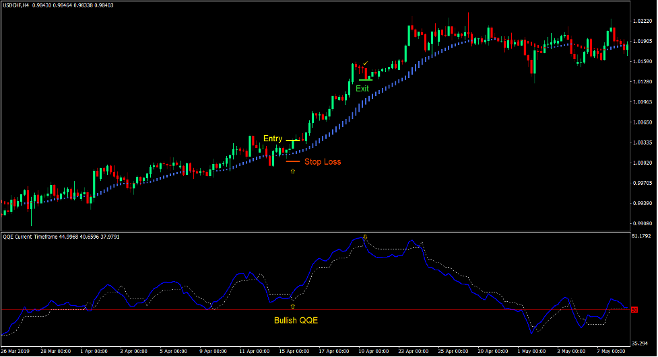
Task: Click the Exit text label
Action: click(x=362, y=88)
